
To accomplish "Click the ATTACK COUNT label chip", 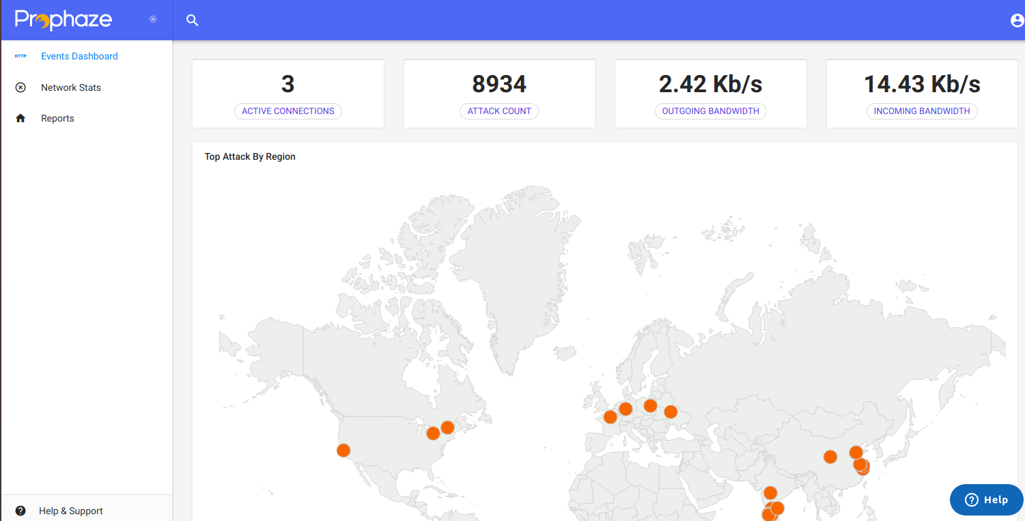I will coord(499,111).
